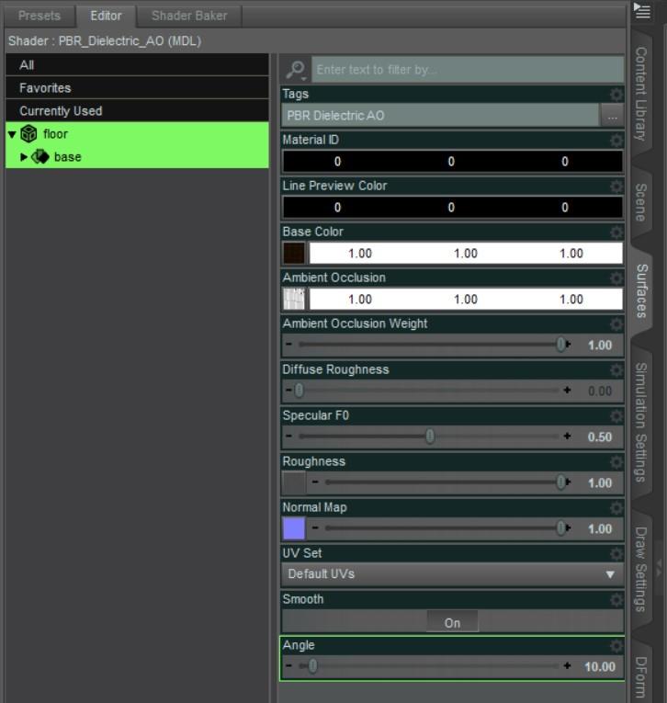Increase Diffuse Roughness with the plus button
This screenshot has width=667, height=703.
pos(567,390)
